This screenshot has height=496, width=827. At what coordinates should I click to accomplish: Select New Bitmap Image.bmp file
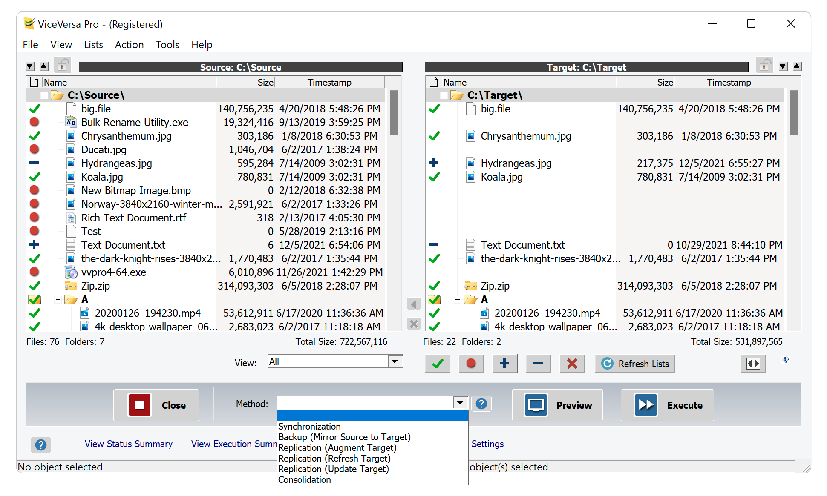pos(136,191)
